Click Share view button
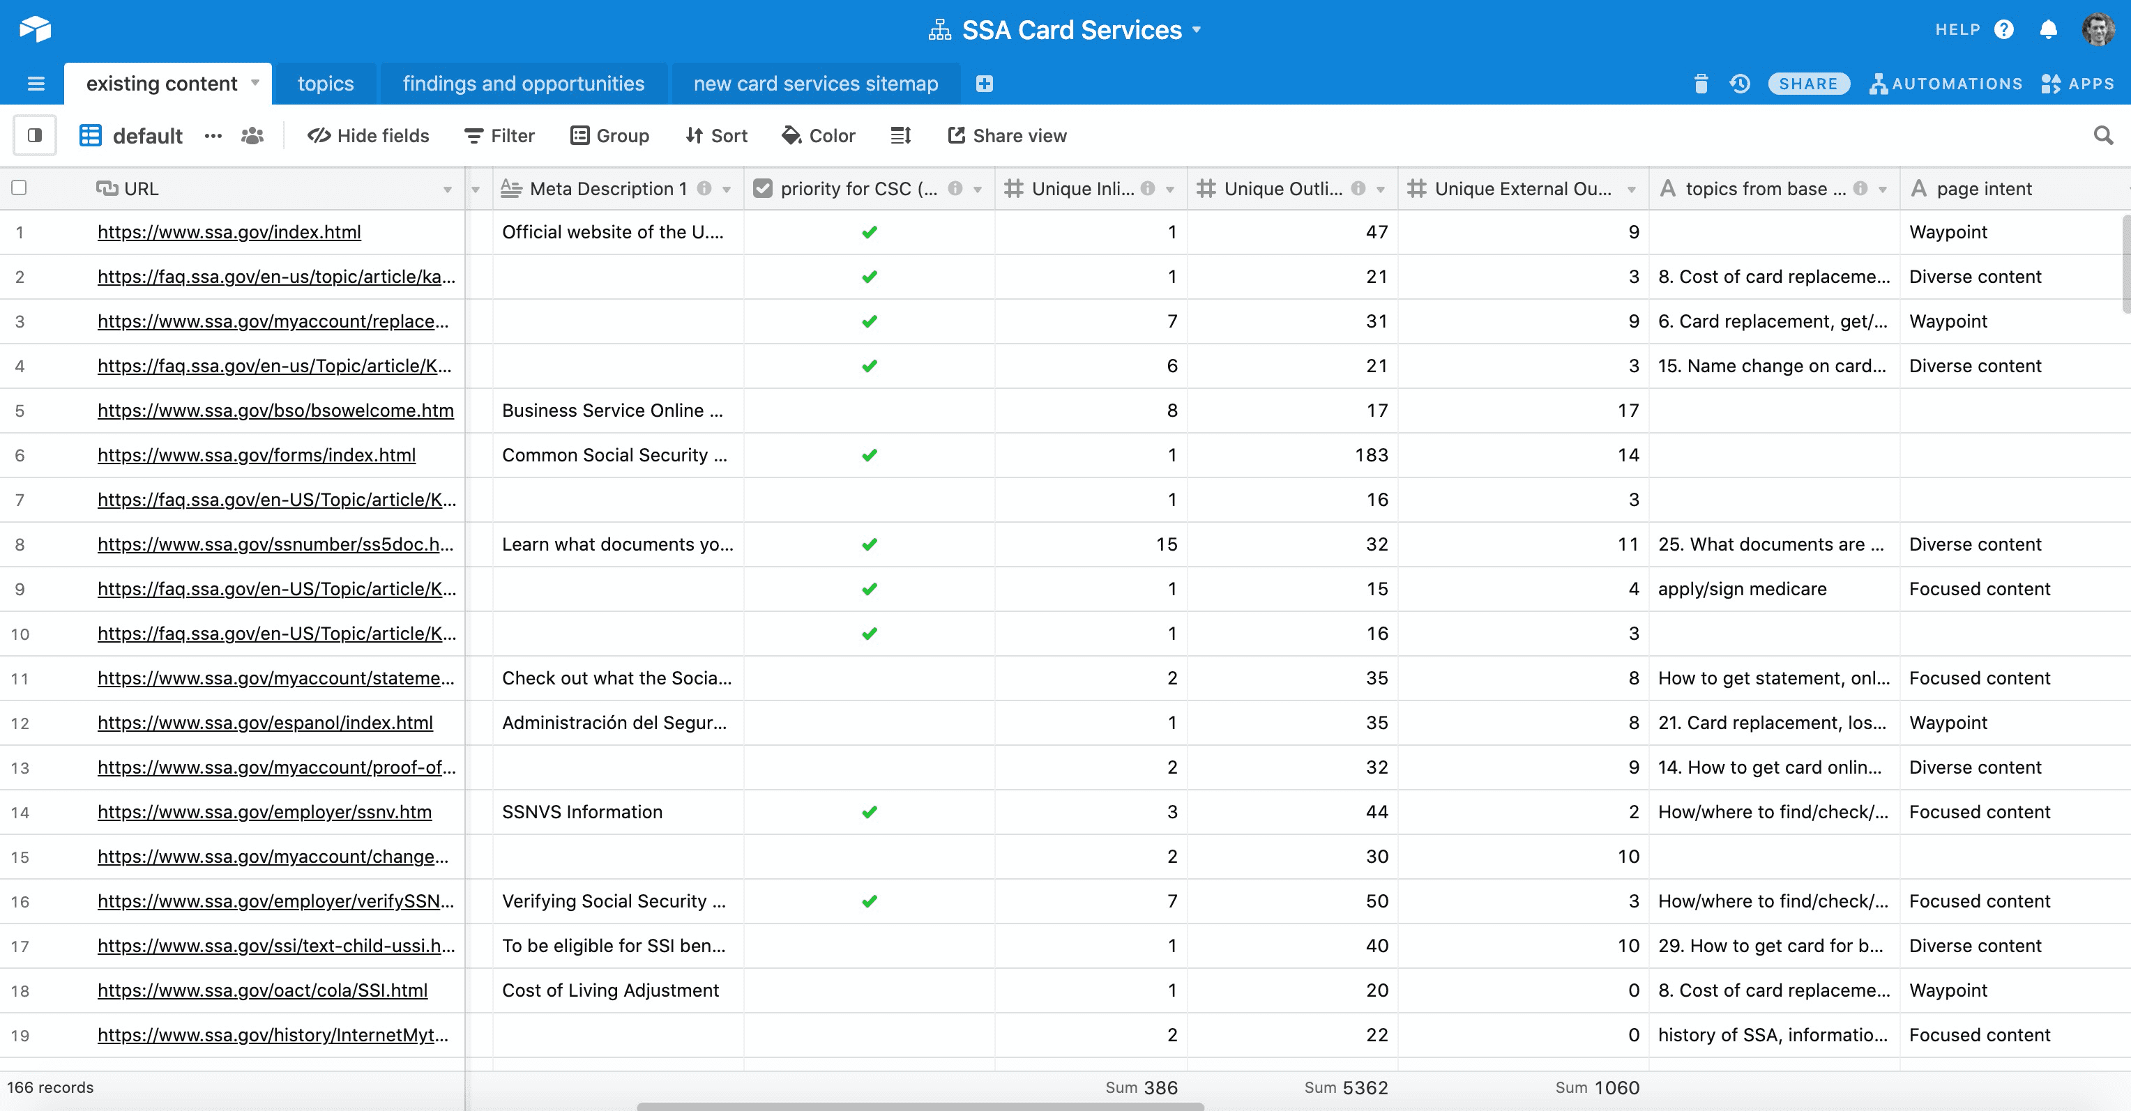Screen dimensions: 2131x1111 (x=1007, y=136)
